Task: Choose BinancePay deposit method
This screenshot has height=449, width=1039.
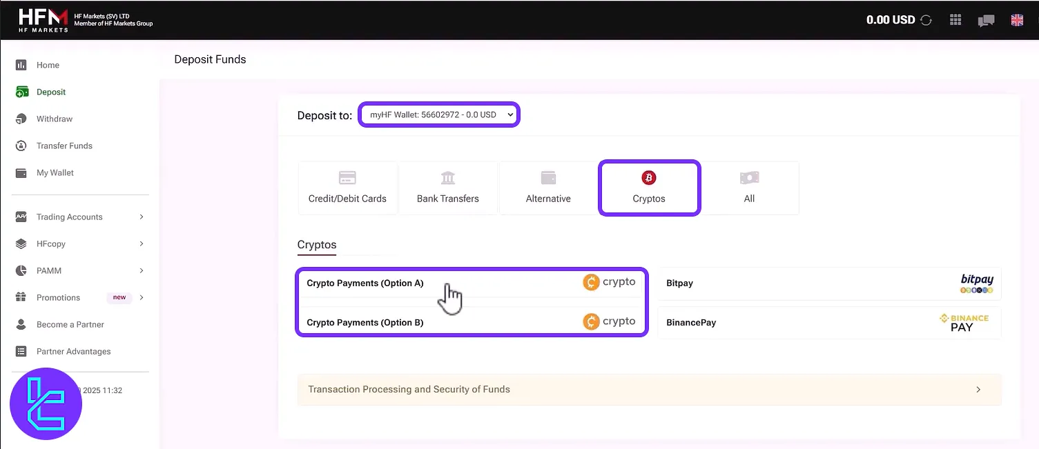Action: click(x=829, y=323)
